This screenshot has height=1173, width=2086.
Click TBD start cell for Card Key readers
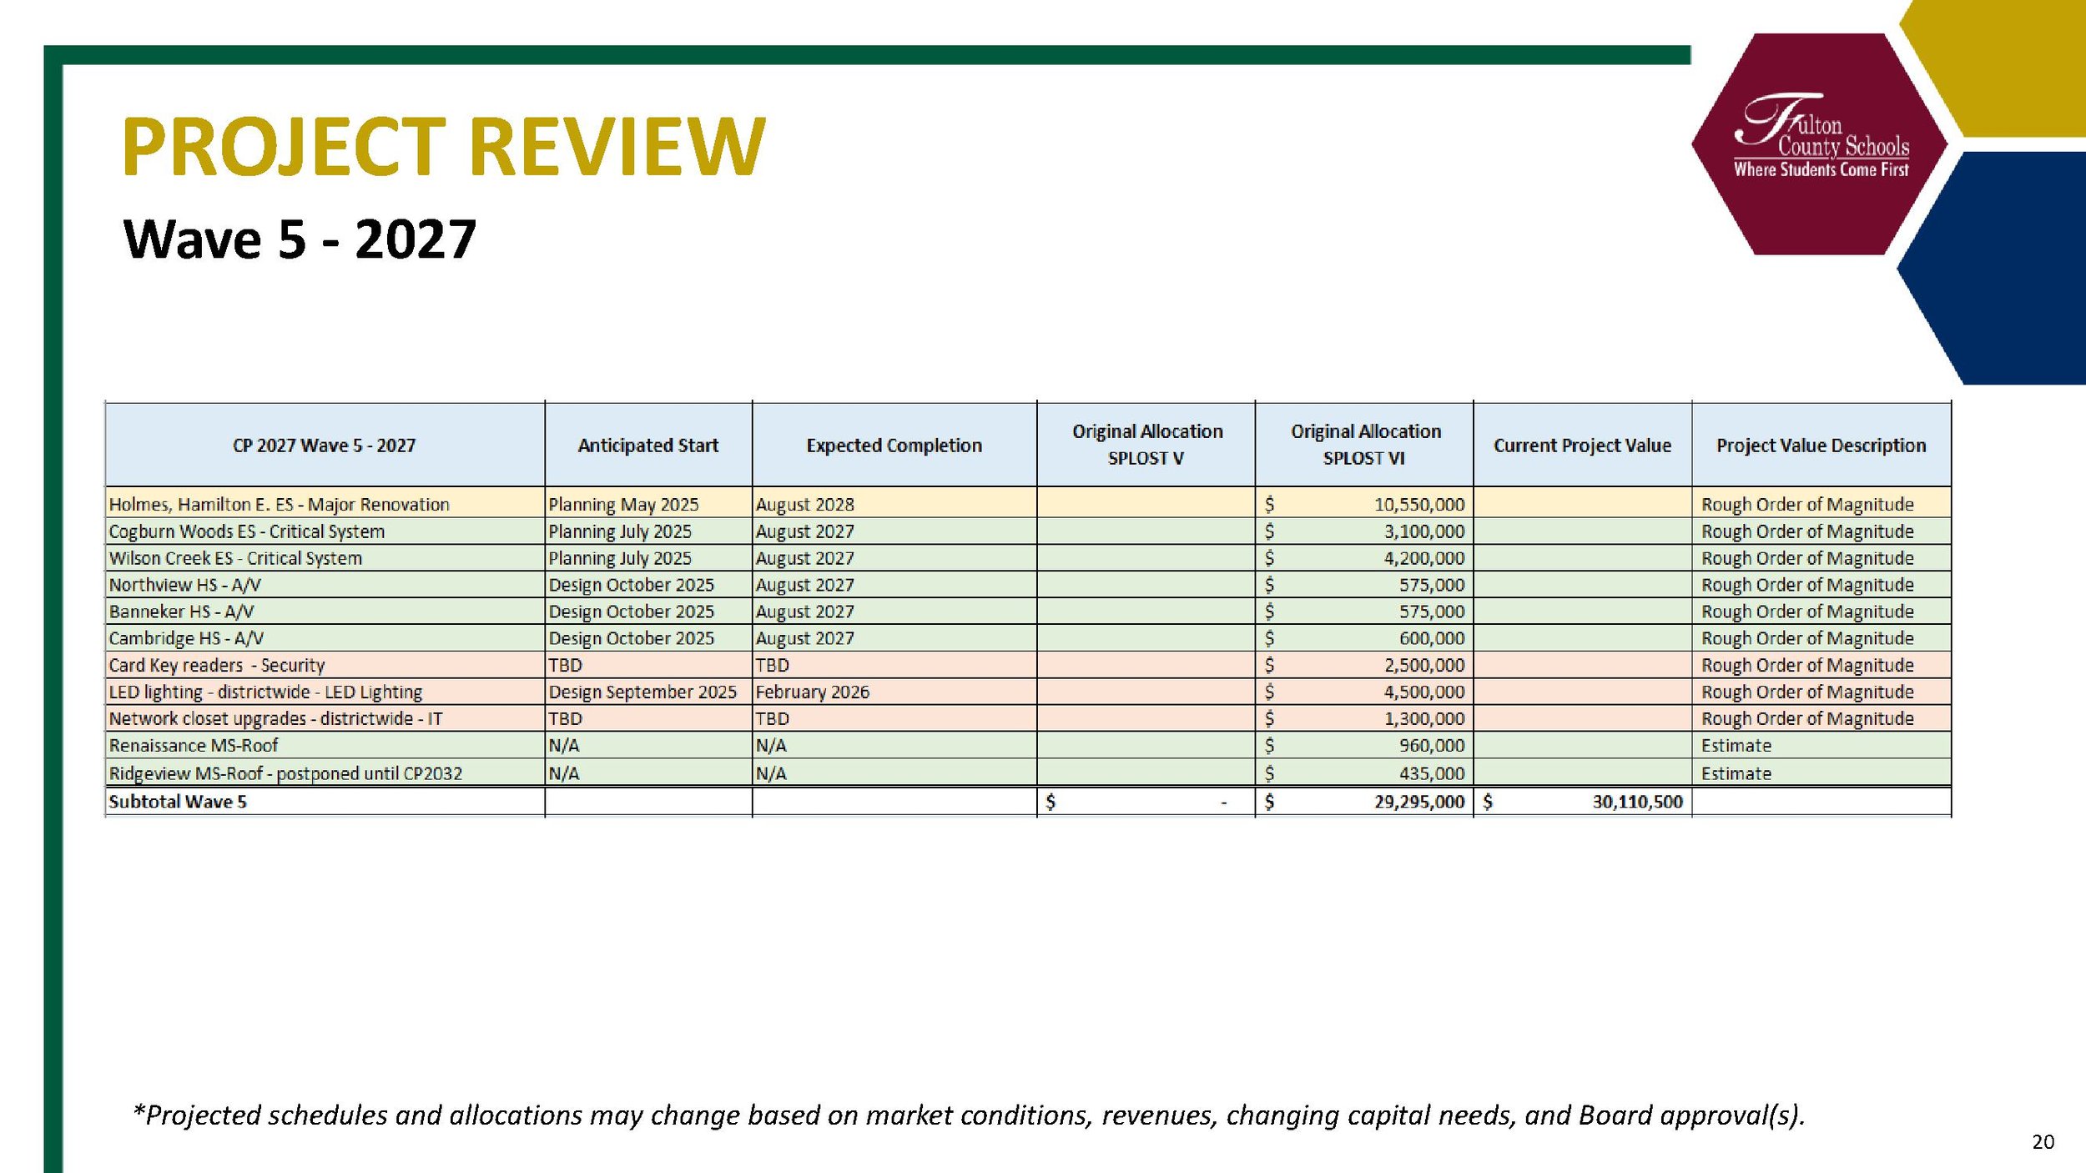648,665
